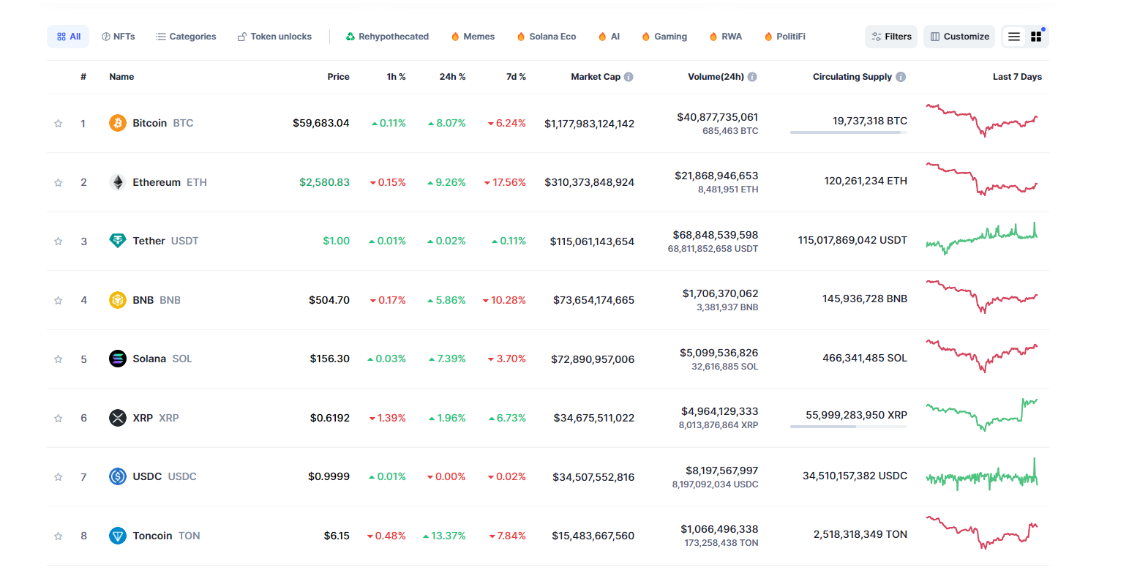The height and width of the screenshot is (573, 1129).
Task: Click the Tether logo icon
Action: (118, 241)
